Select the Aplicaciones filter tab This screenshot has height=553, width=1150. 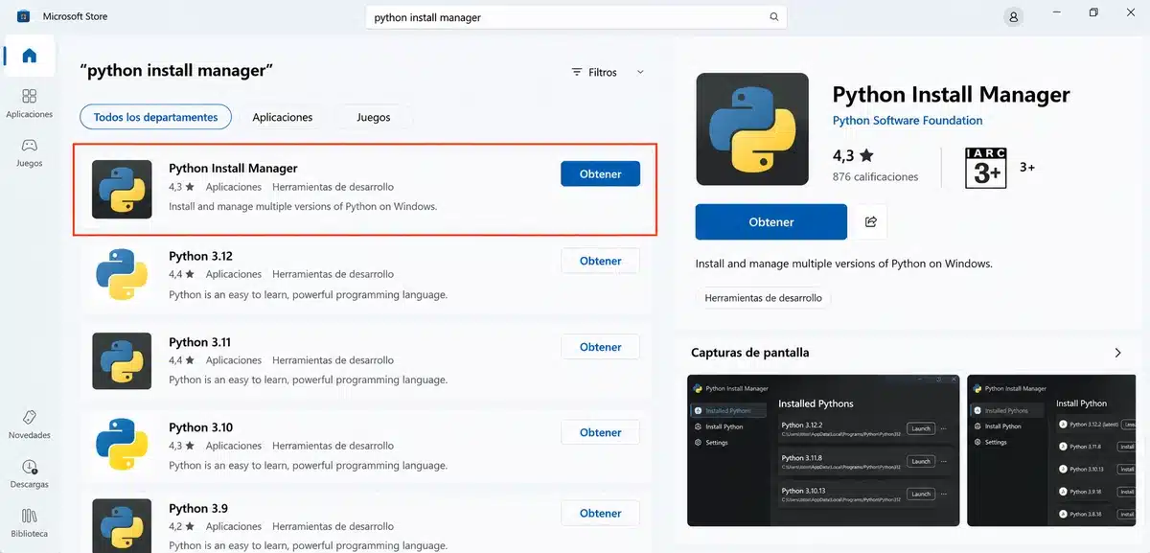(x=283, y=117)
